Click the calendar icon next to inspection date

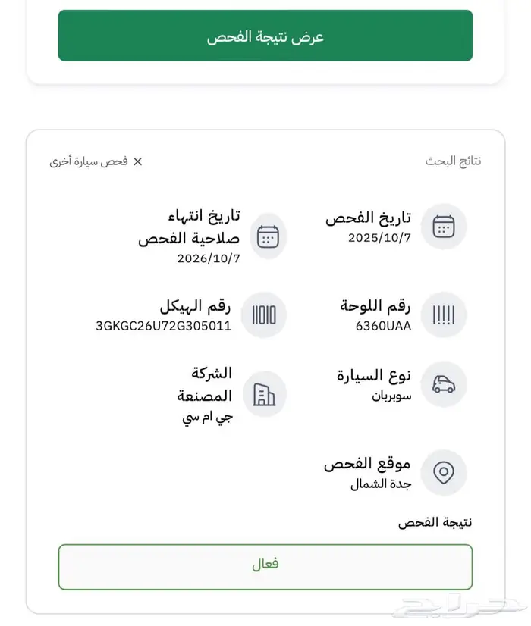click(x=443, y=226)
